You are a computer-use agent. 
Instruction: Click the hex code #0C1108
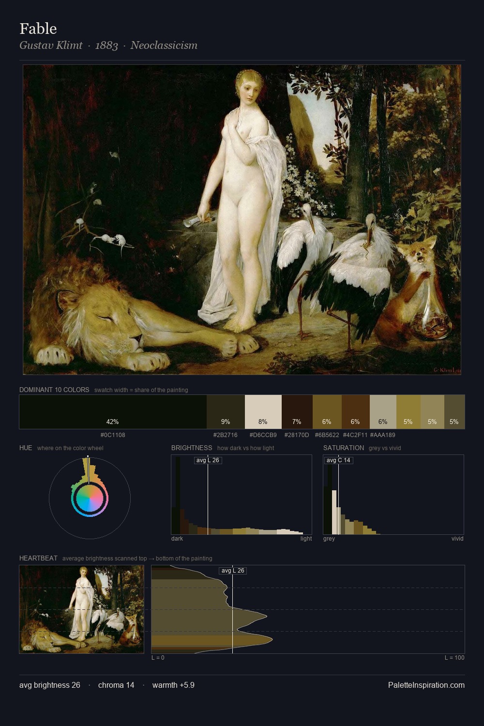[x=113, y=435]
